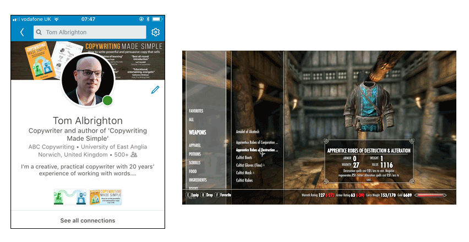The image size is (469, 242).
Task: Click the Armor Rating 63 readout
Action: tap(350, 195)
